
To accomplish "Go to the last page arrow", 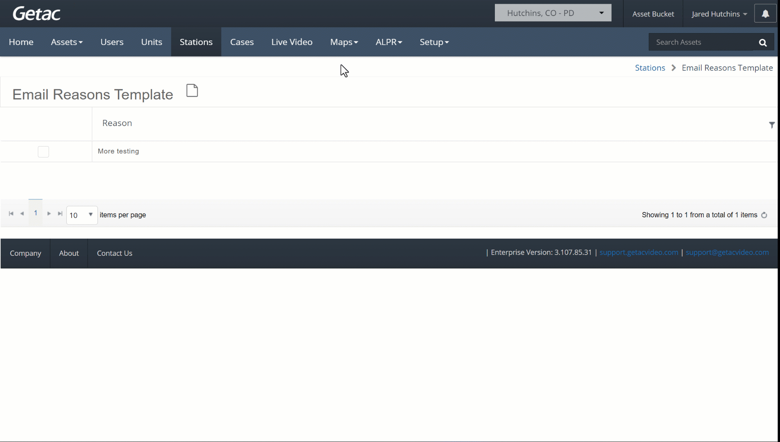I will pos(60,214).
